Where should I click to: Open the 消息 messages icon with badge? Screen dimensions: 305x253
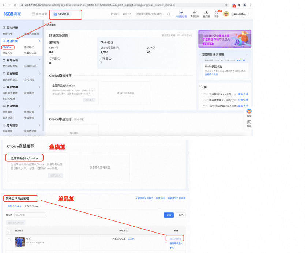click(x=216, y=13)
